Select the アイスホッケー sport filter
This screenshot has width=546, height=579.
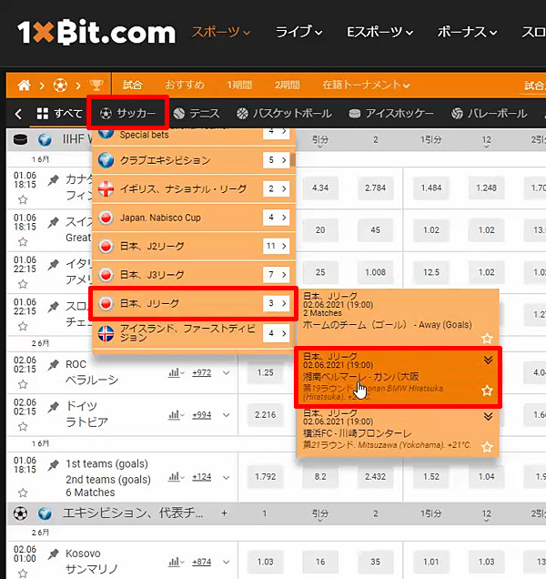point(391,114)
